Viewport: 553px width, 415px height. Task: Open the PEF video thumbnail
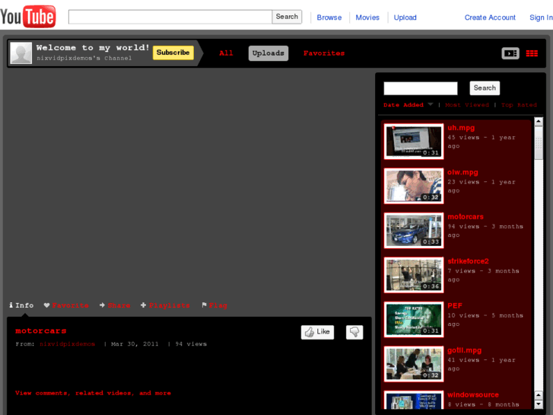414,319
